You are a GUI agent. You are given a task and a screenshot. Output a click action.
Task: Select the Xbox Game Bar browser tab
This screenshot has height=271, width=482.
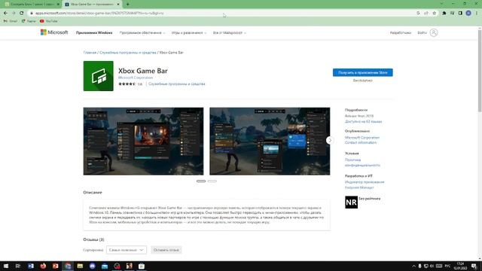click(91, 5)
